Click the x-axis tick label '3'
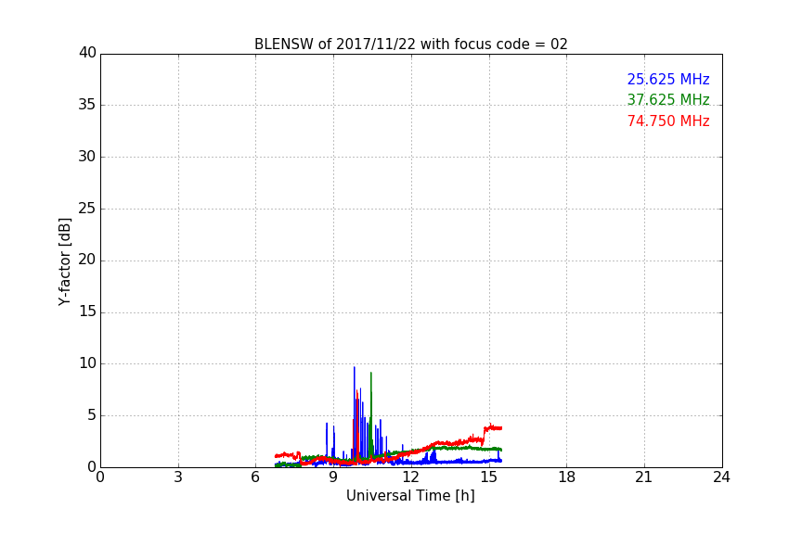 click(x=178, y=477)
